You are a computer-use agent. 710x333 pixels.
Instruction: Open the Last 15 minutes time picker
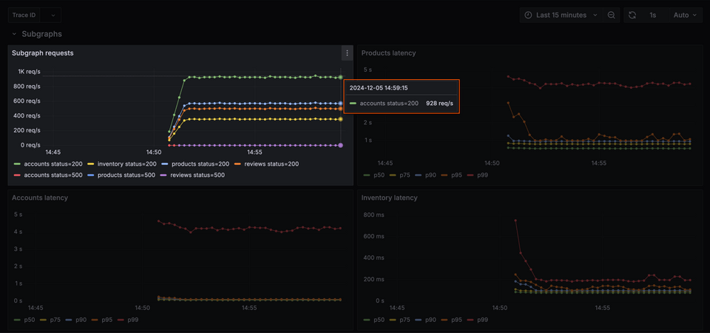coord(561,16)
